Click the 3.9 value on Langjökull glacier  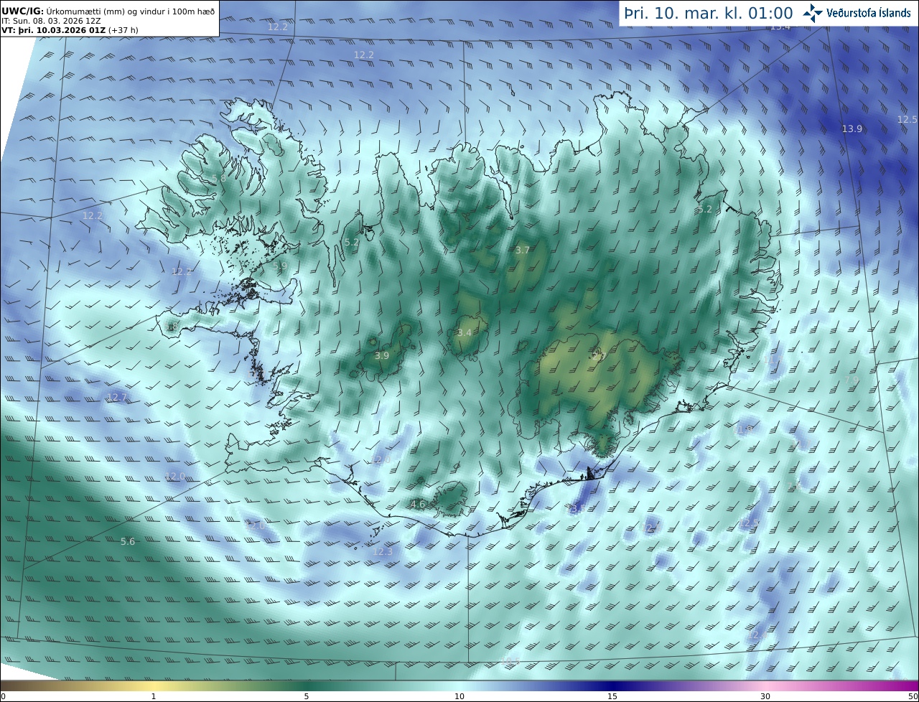pyautogui.click(x=382, y=355)
